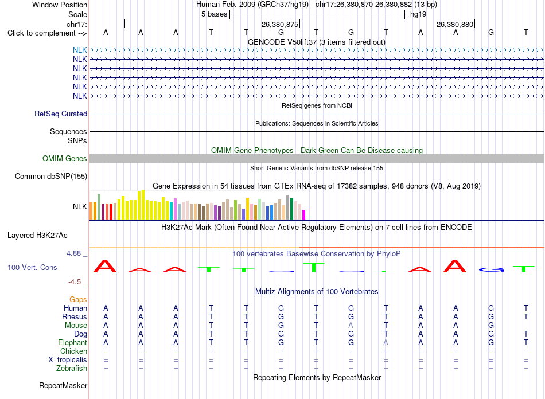The width and height of the screenshot is (545, 399).
Task: Click the Human Feb. 2009 (GRCh37/hg19) text
Action: [252, 5]
